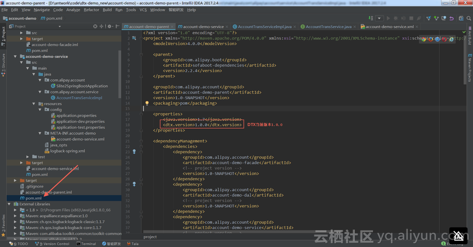Click Run with Coverage icon
Screen dimensions: 473x247
coord(404,18)
